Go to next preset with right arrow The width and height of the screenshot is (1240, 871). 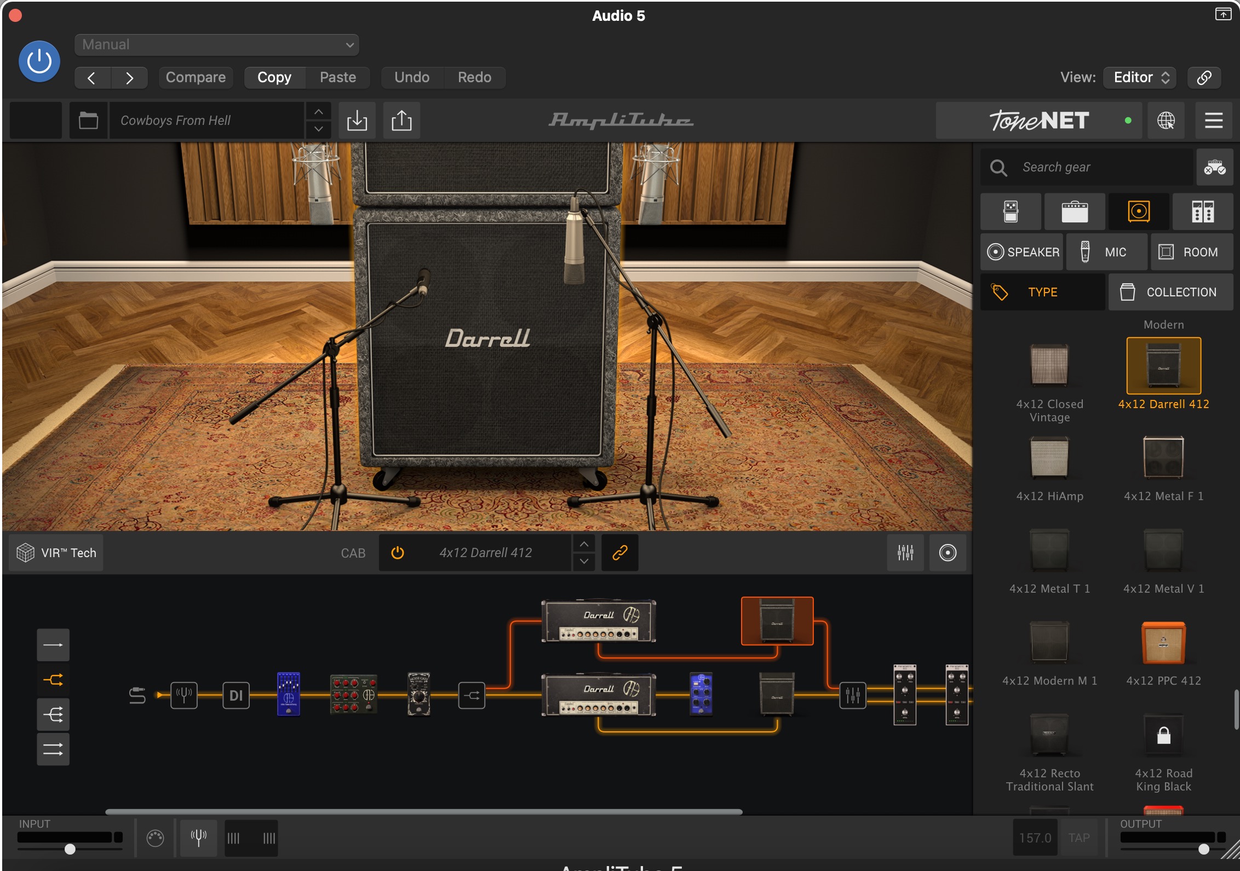click(x=129, y=78)
